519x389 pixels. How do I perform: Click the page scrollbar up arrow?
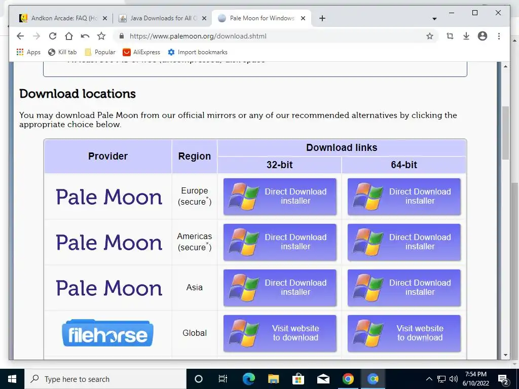pyautogui.click(x=505, y=66)
